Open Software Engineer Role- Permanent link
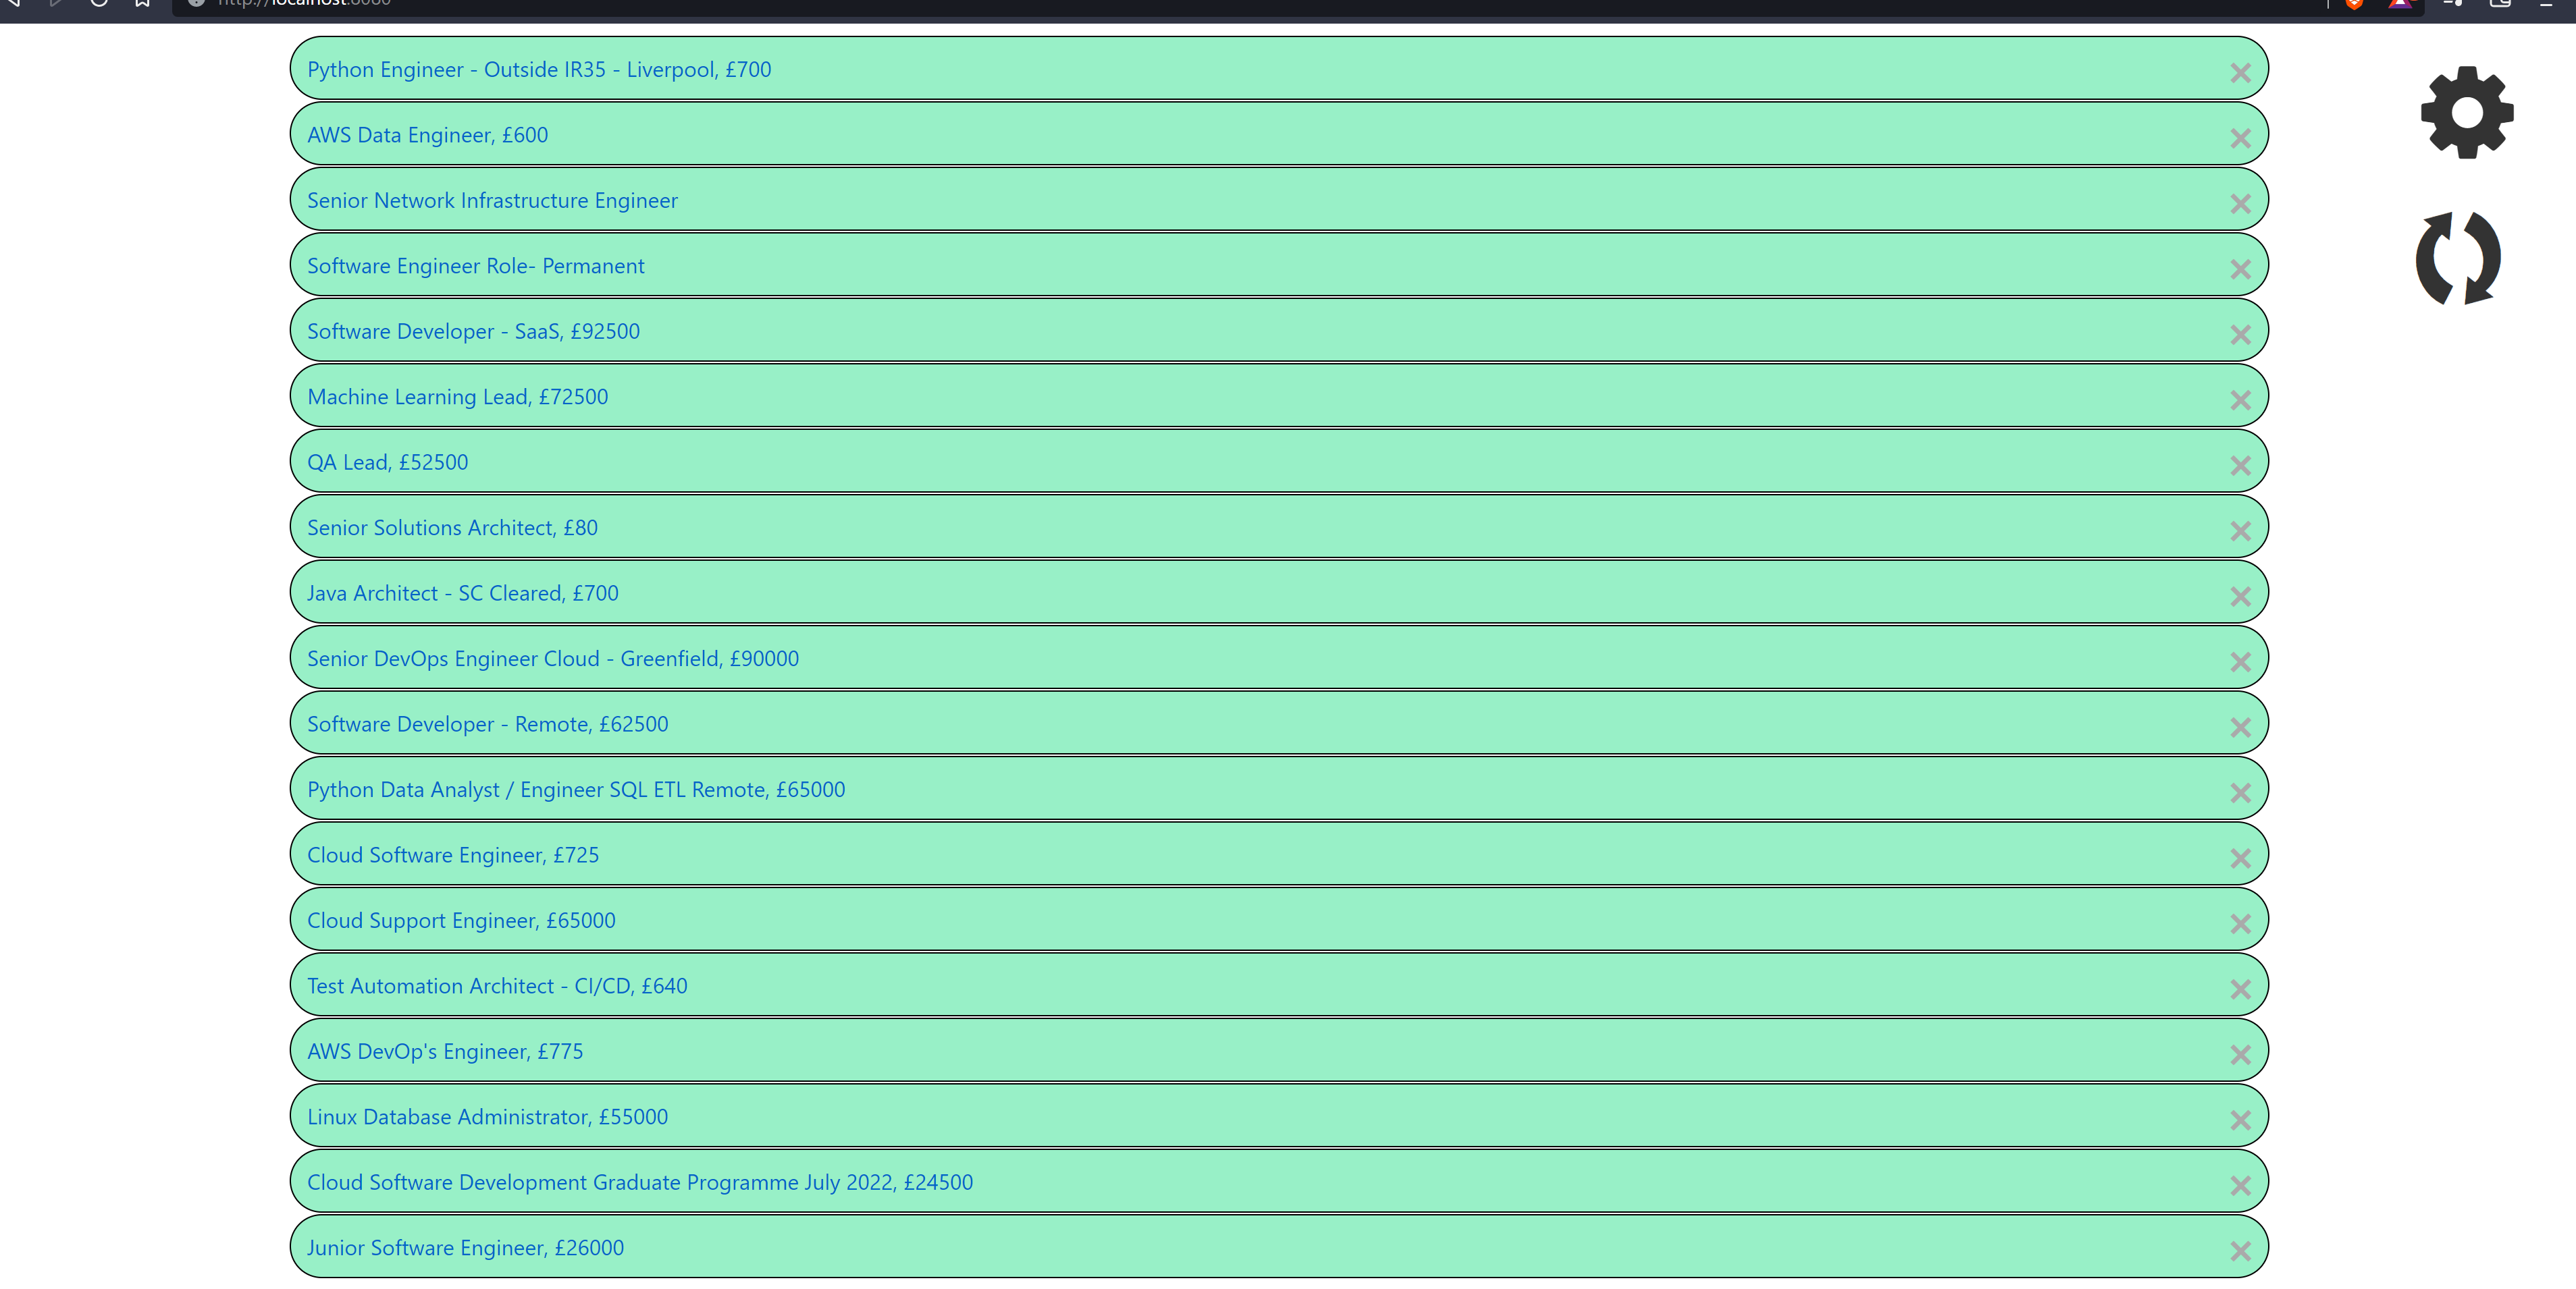This screenshot has height=1289, width=2576. [476, 266]
